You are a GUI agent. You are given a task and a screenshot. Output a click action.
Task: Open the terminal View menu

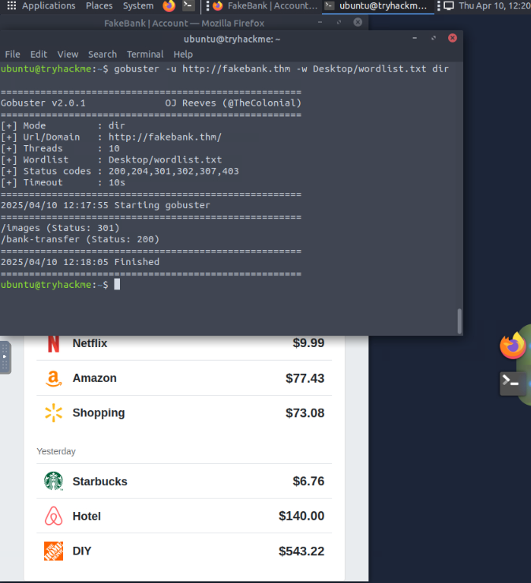68,54
